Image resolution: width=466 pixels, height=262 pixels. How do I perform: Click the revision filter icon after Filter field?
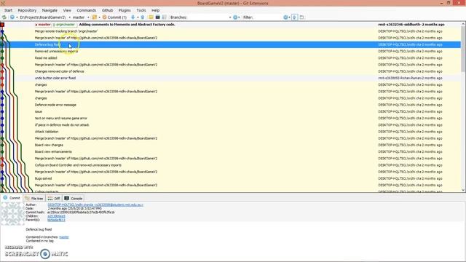(285, 17)
